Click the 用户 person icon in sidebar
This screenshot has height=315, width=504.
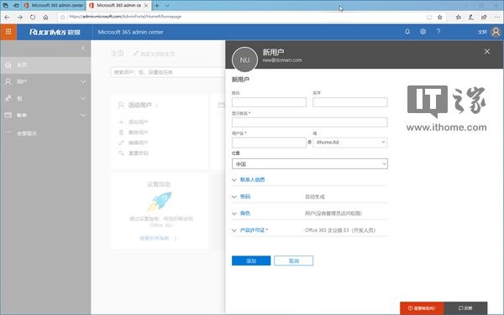[x=8, y=82]
